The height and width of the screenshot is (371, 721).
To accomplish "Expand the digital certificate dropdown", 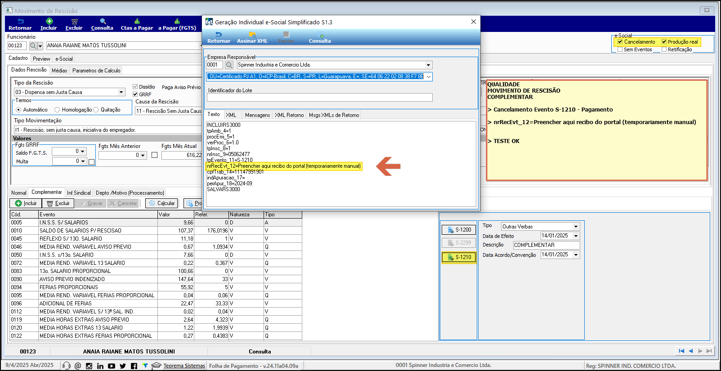I will tap(429, 76).
